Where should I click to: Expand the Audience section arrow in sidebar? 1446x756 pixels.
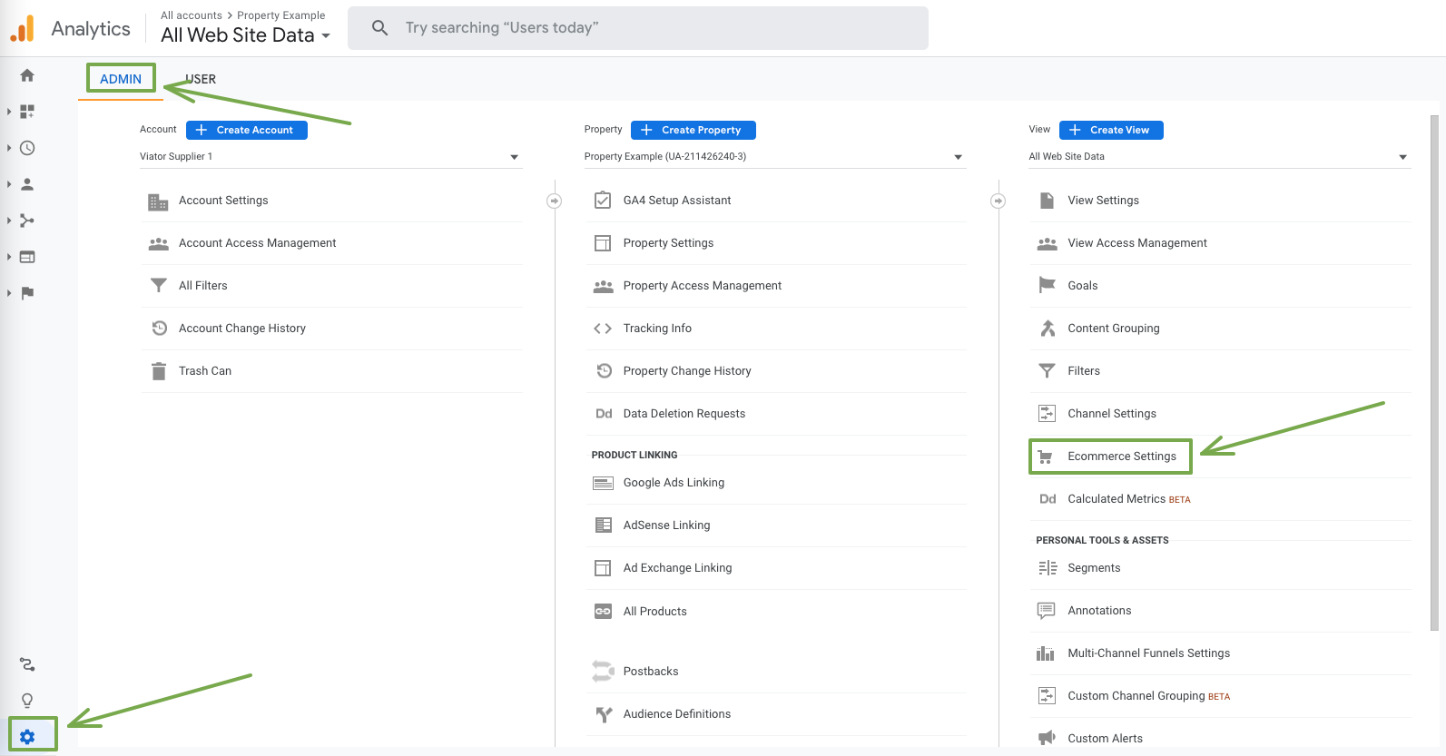(x=9, y=184)
